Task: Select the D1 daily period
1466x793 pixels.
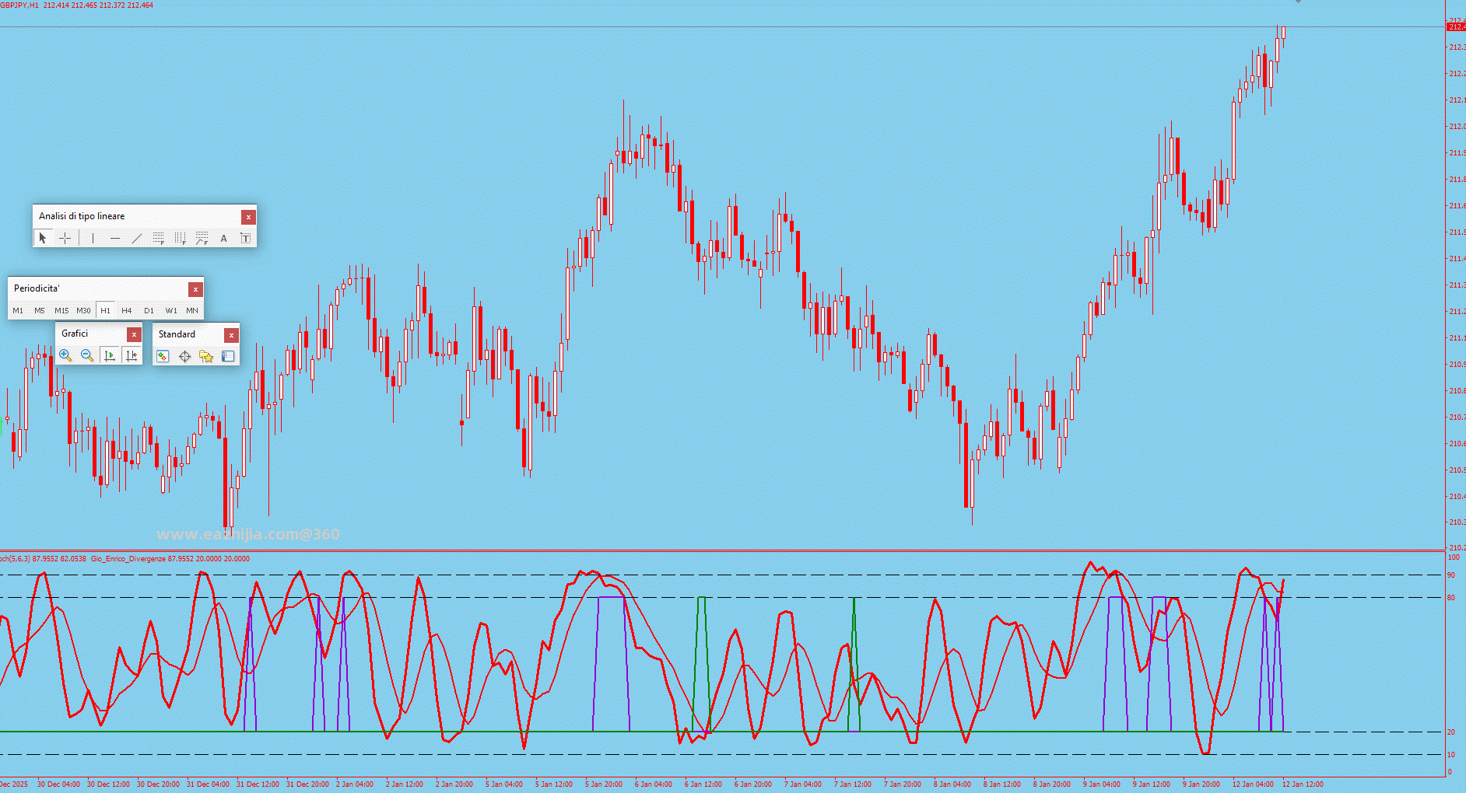Action: [149, 310]
